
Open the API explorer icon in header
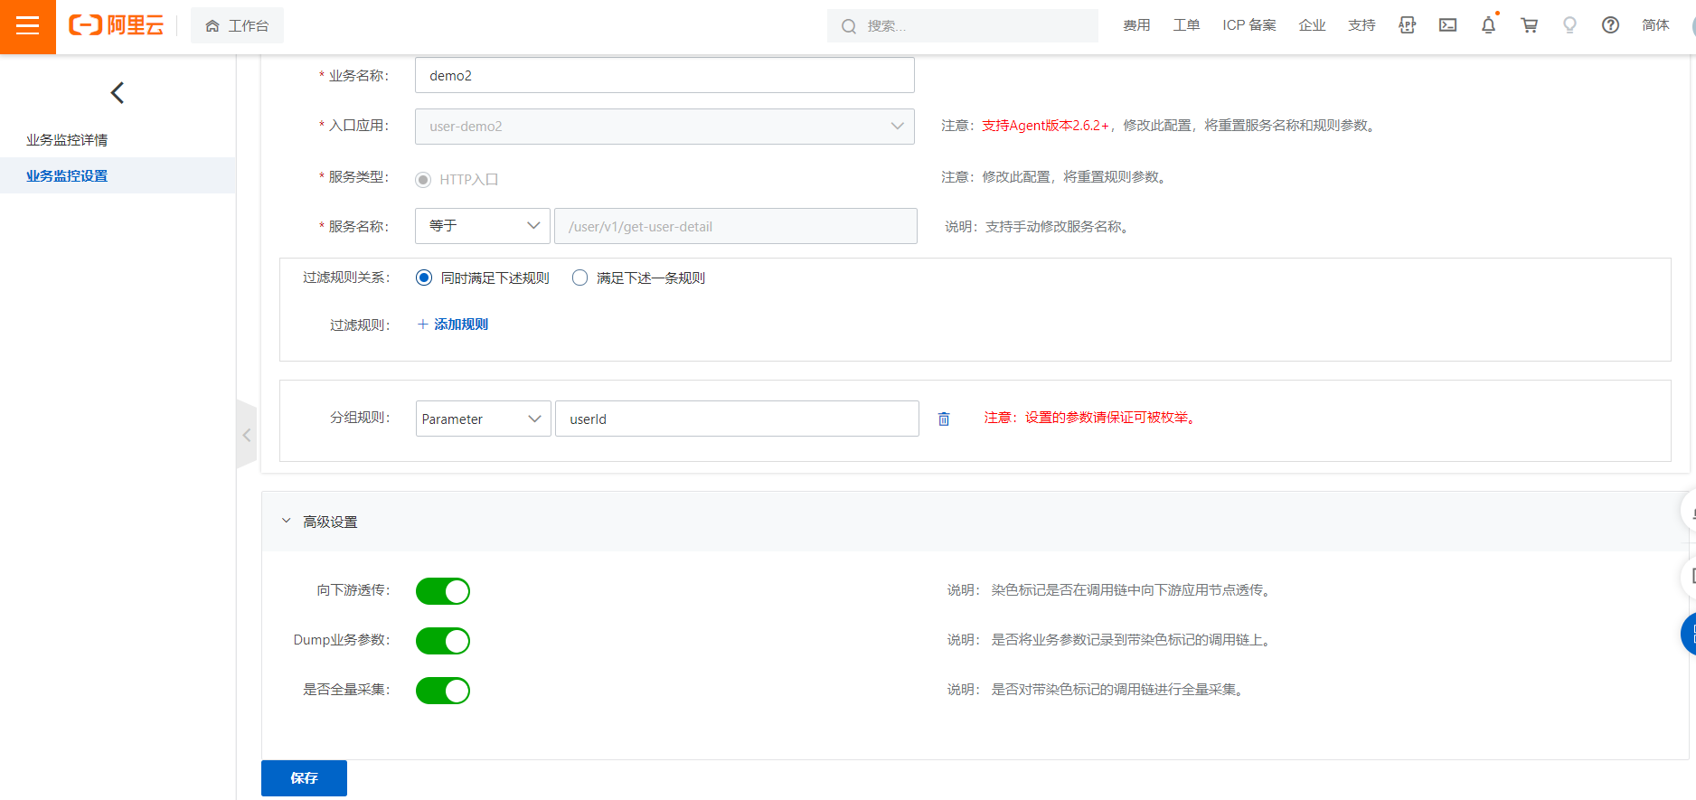[x=1408, y=25]
